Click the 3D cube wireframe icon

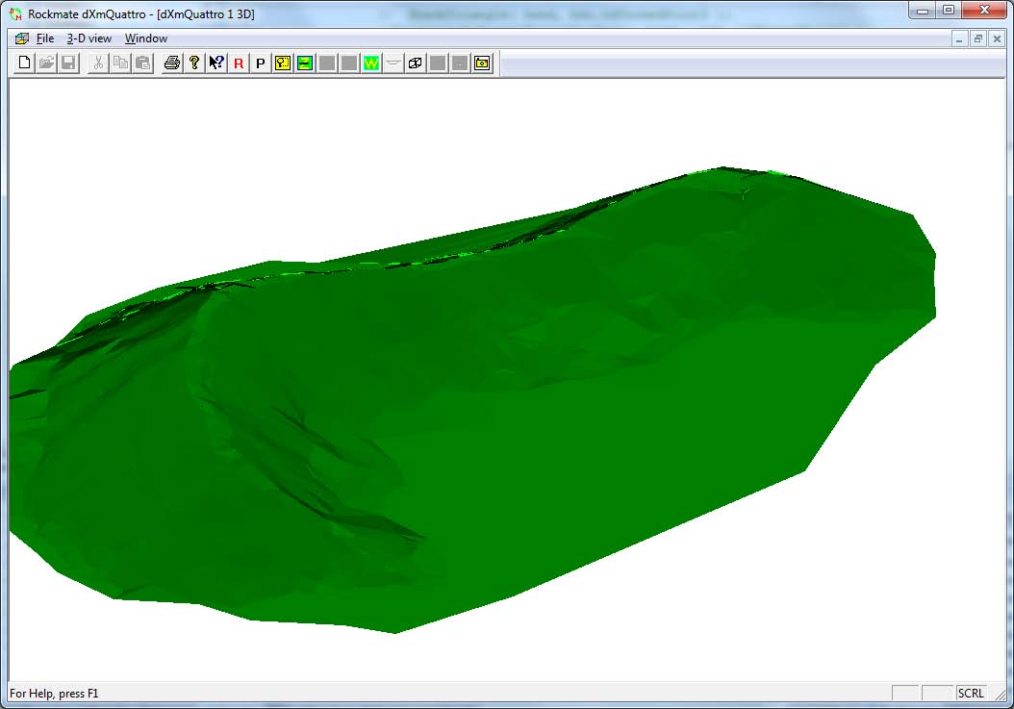coord(416,63)
